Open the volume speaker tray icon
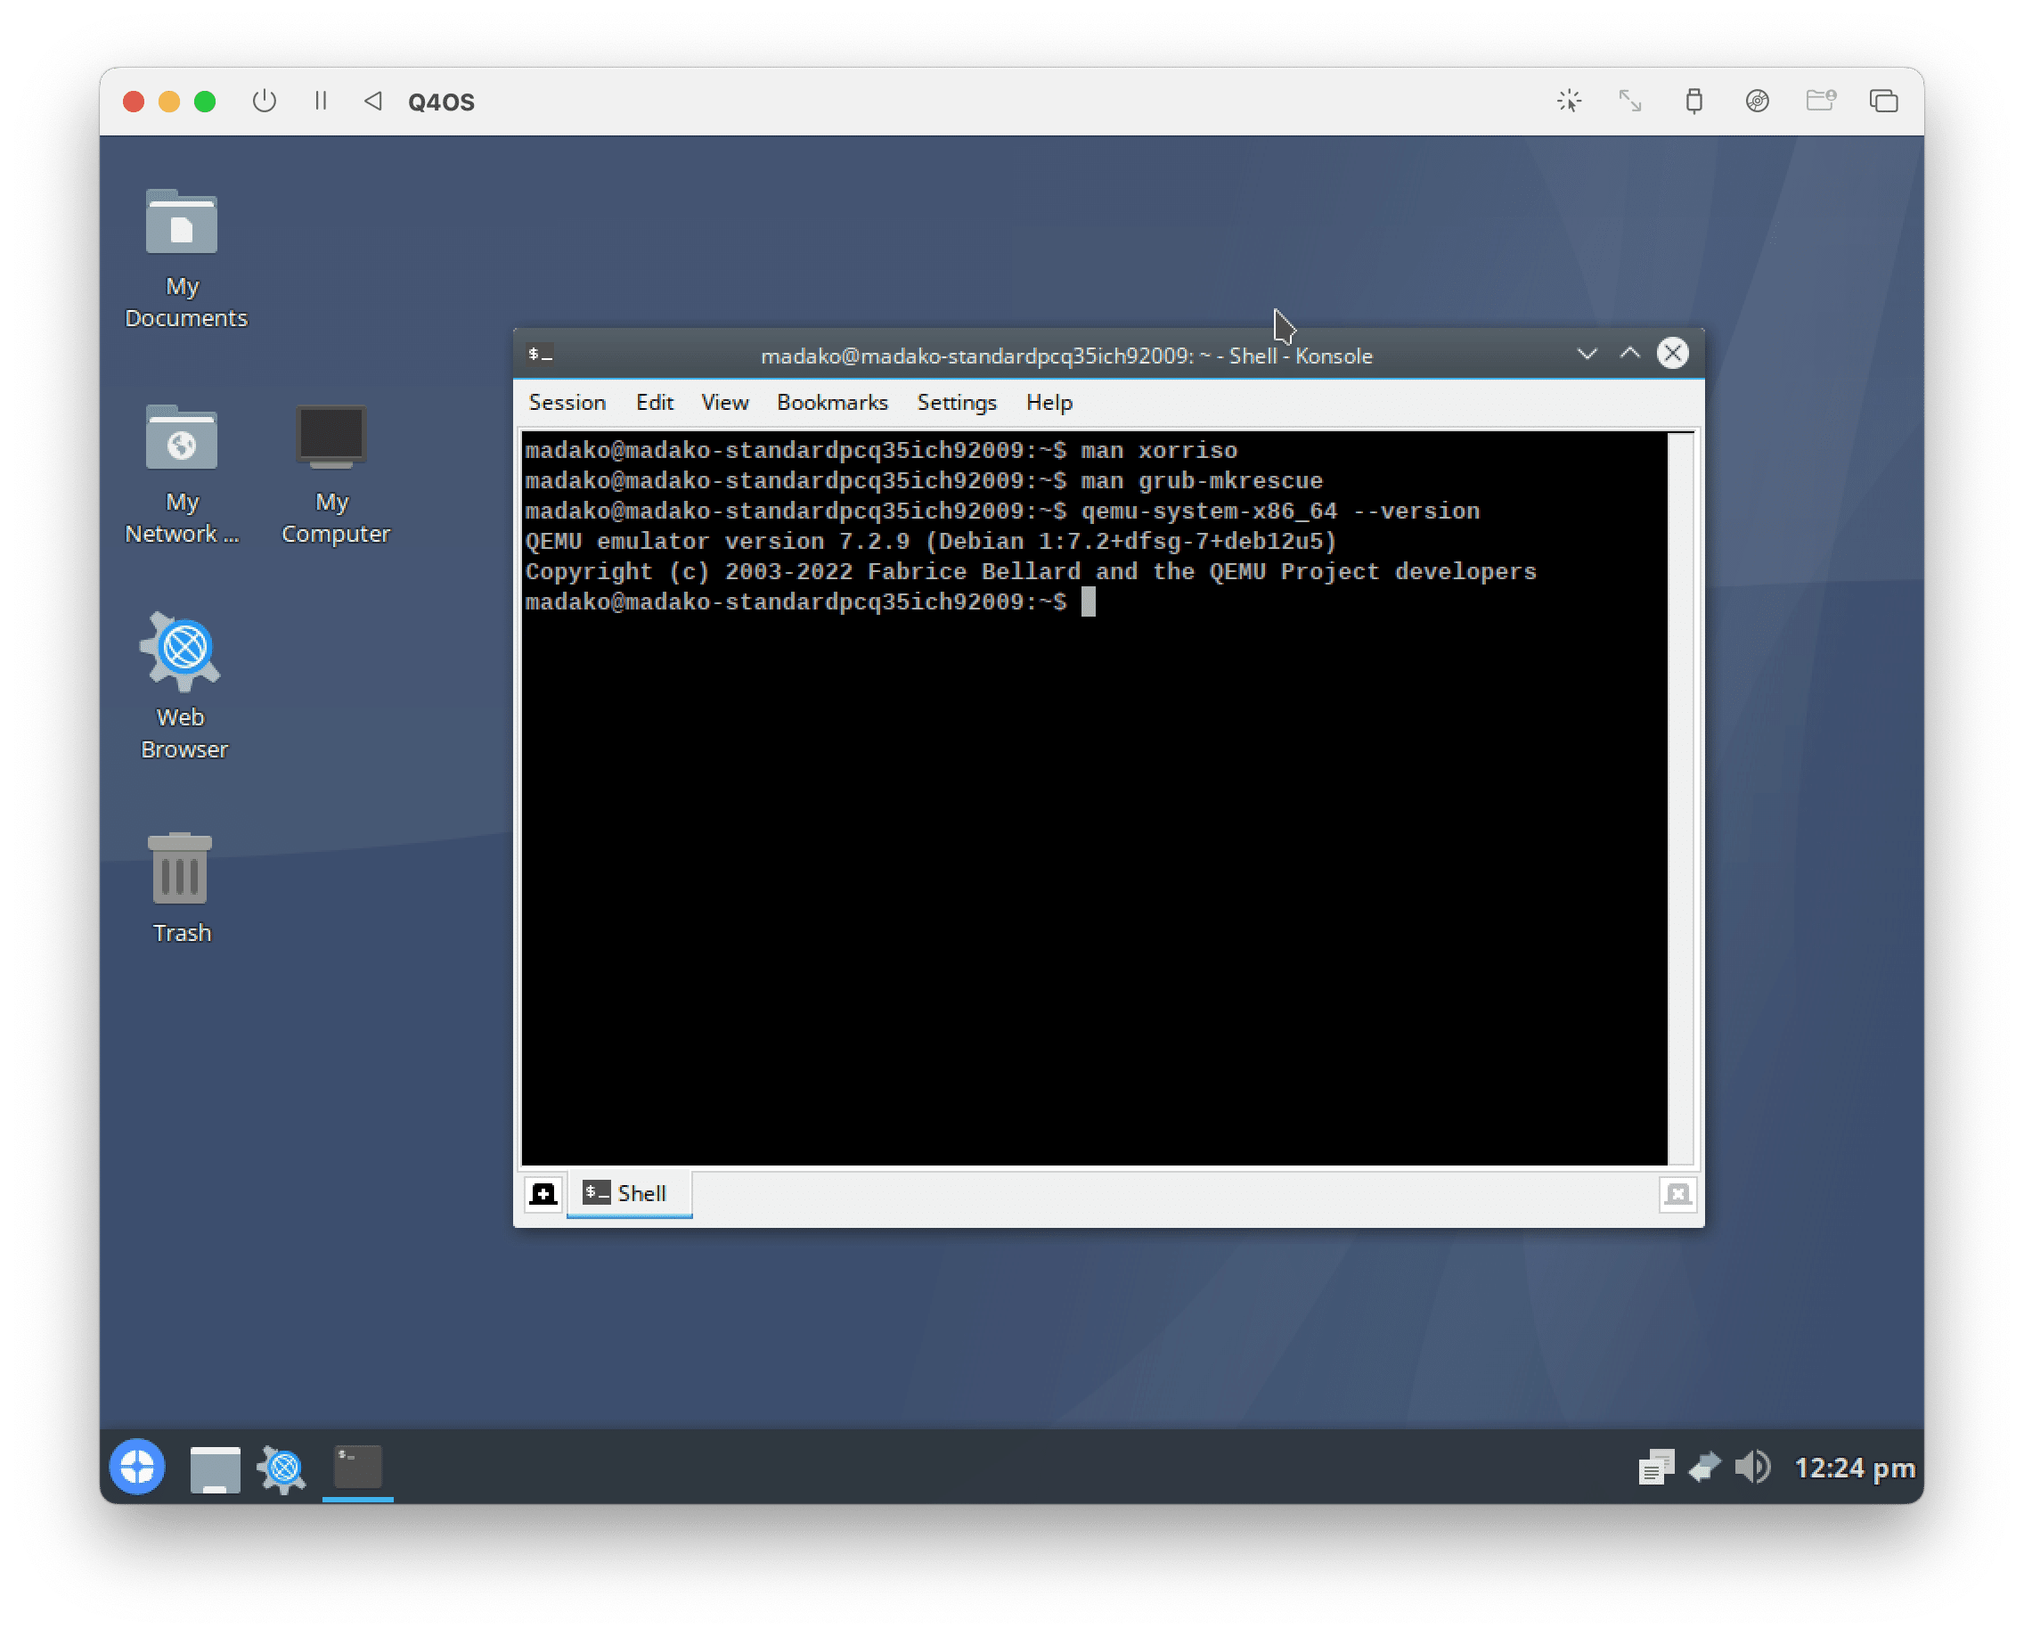Viewport: 2024px width, 1636px height. [1753, 1468]
